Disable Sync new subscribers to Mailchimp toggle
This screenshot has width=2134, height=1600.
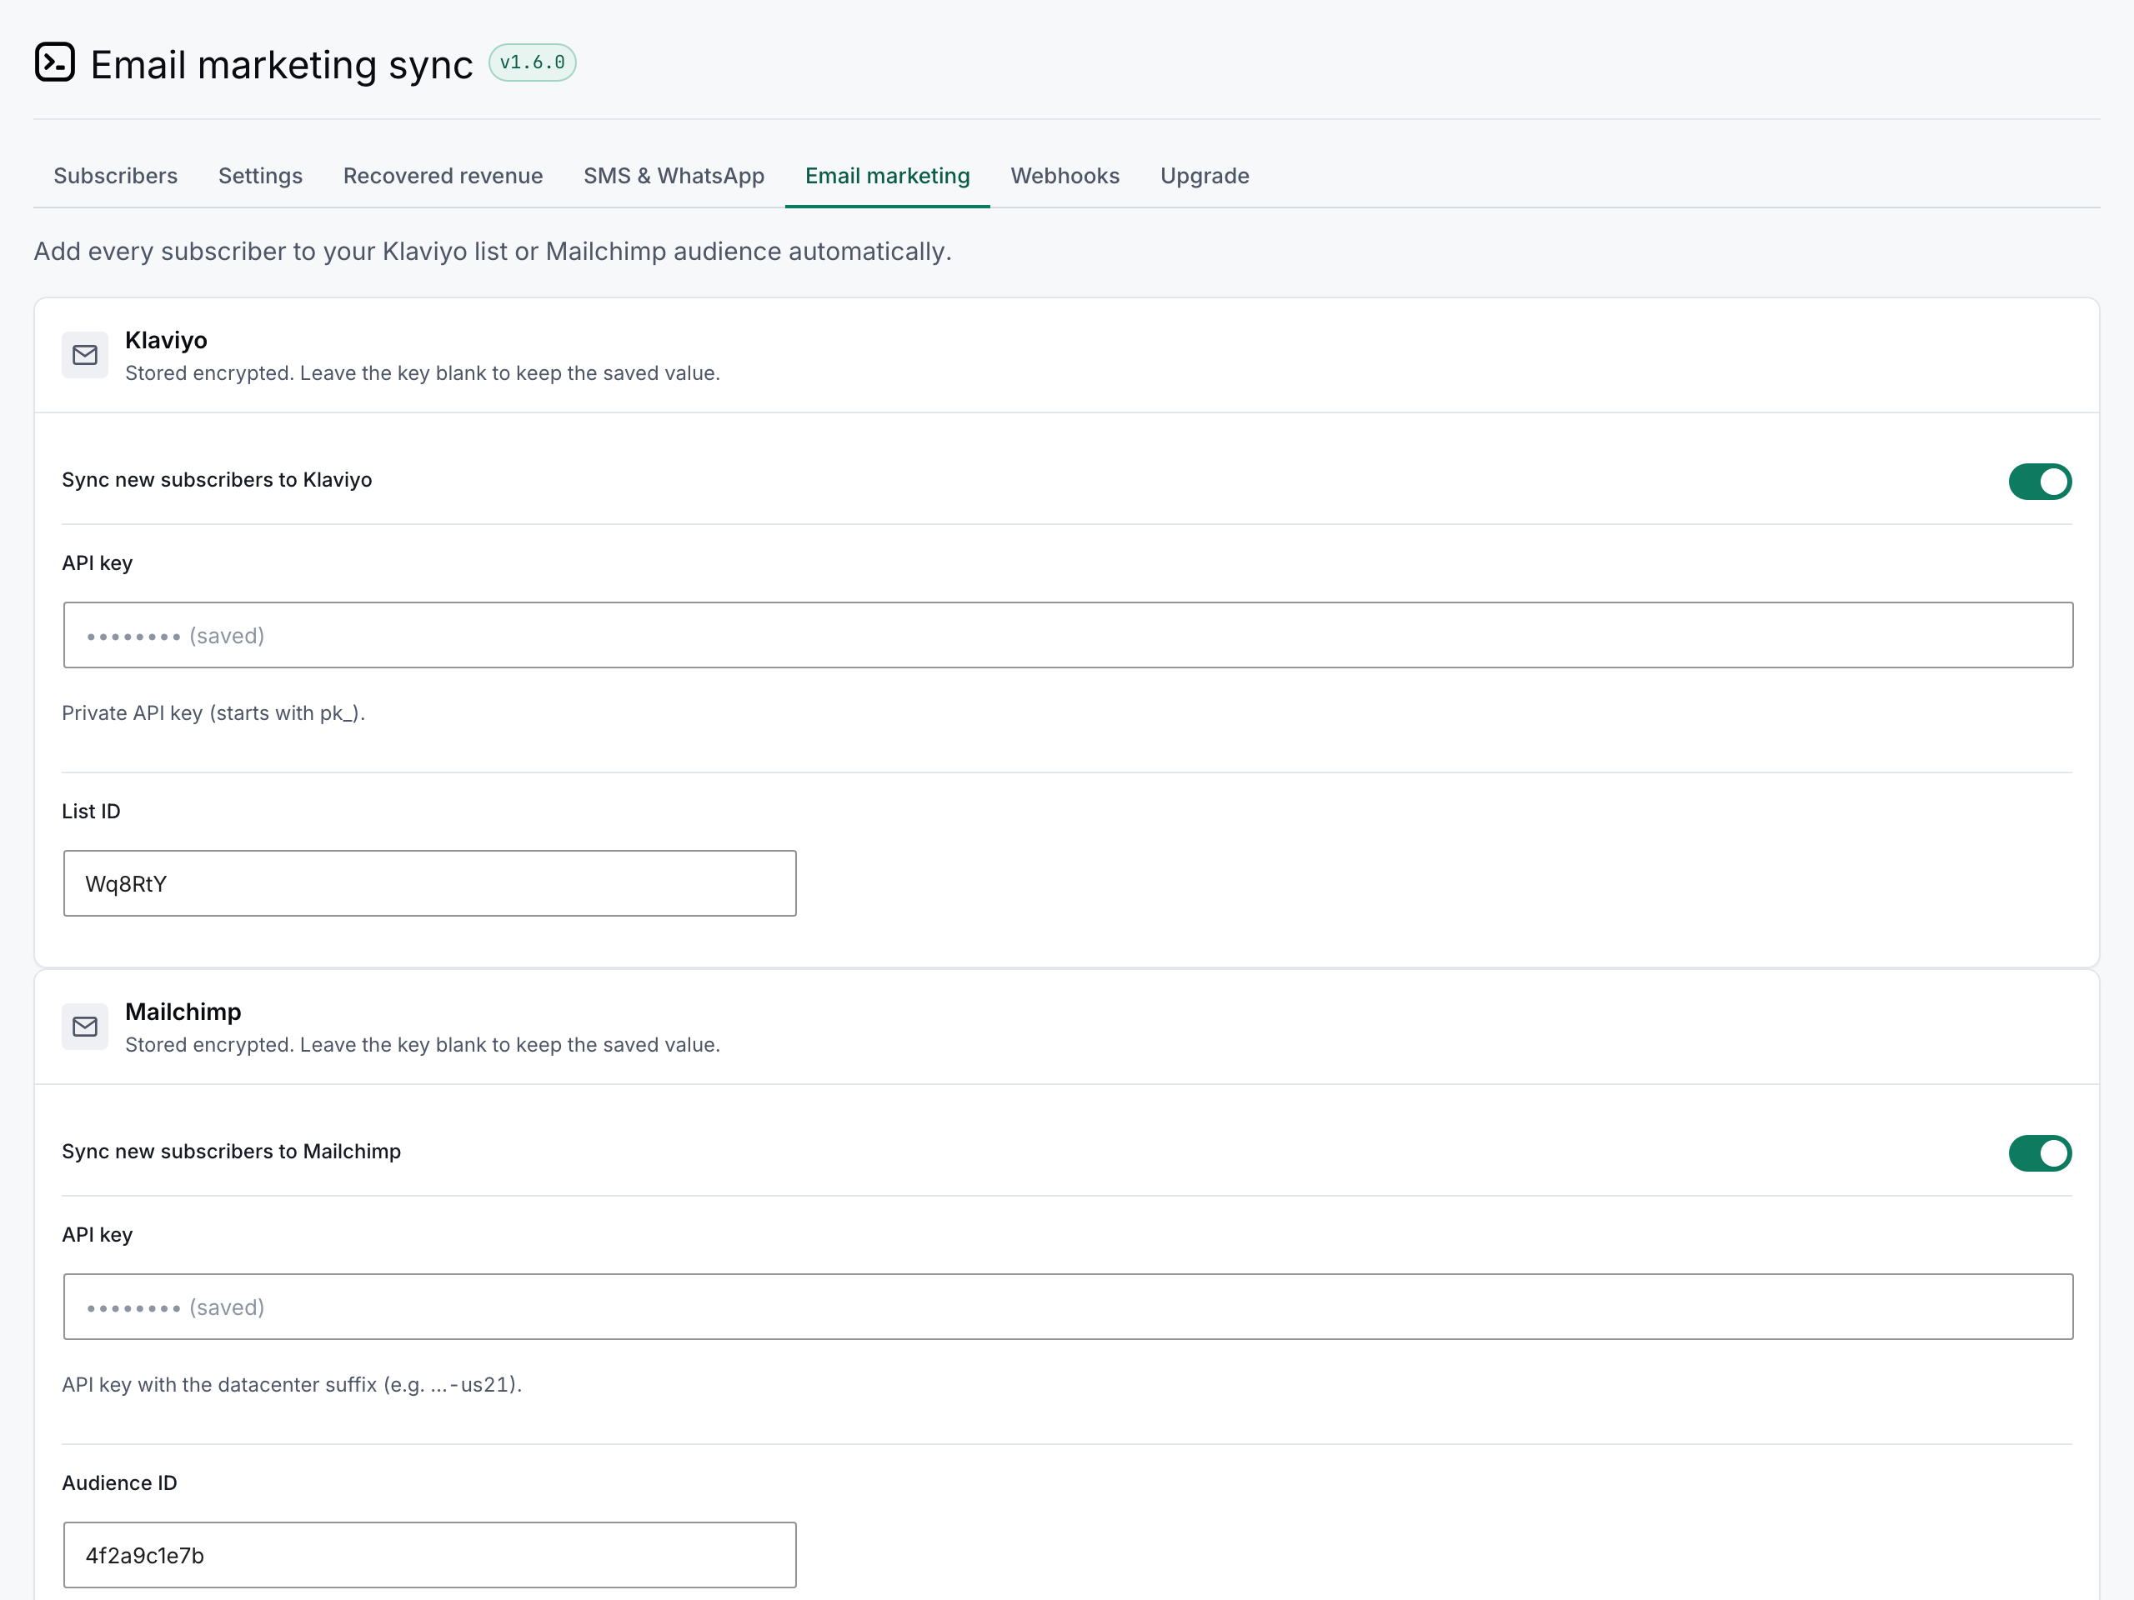tap(2041, 1153)
